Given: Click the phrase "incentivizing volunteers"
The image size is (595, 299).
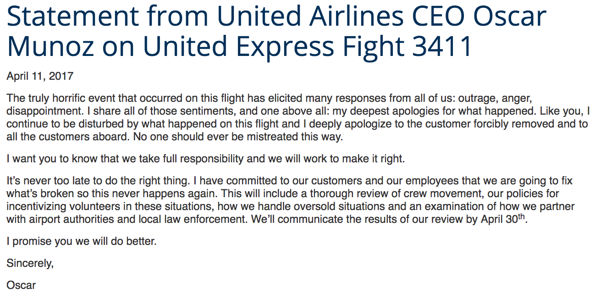Looking at the screenshot, I should click(x=63, y=207).
